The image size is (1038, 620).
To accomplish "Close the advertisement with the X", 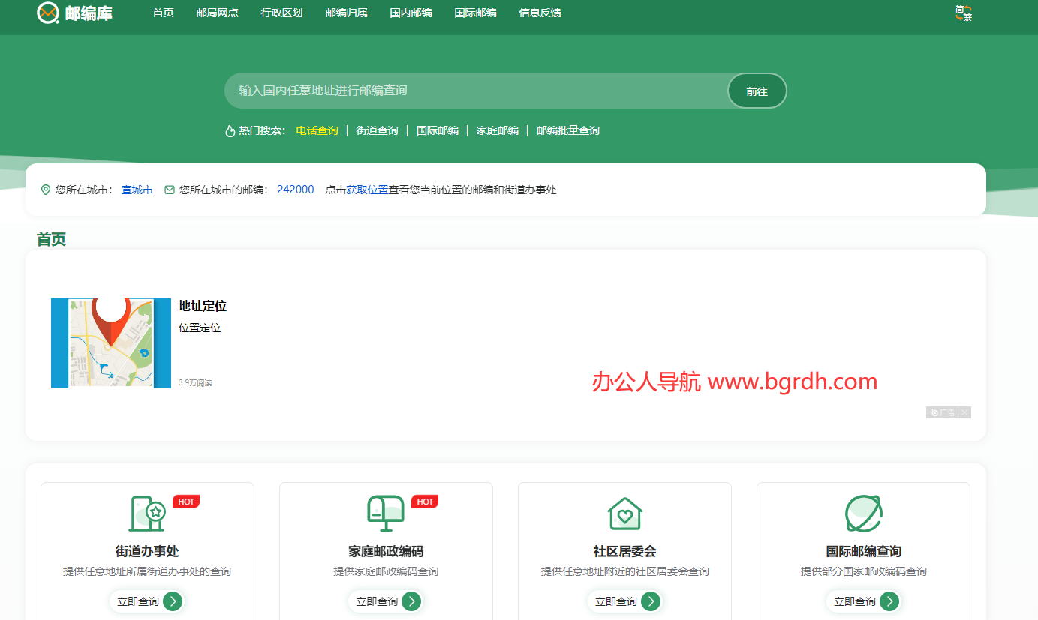I will coord(966,412).
